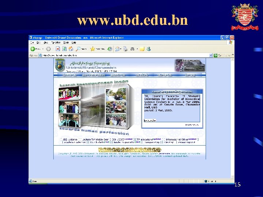Viewport: 263px width, 197px height.
Task: Open the Favorites star button
Action: tap(92, 49)
